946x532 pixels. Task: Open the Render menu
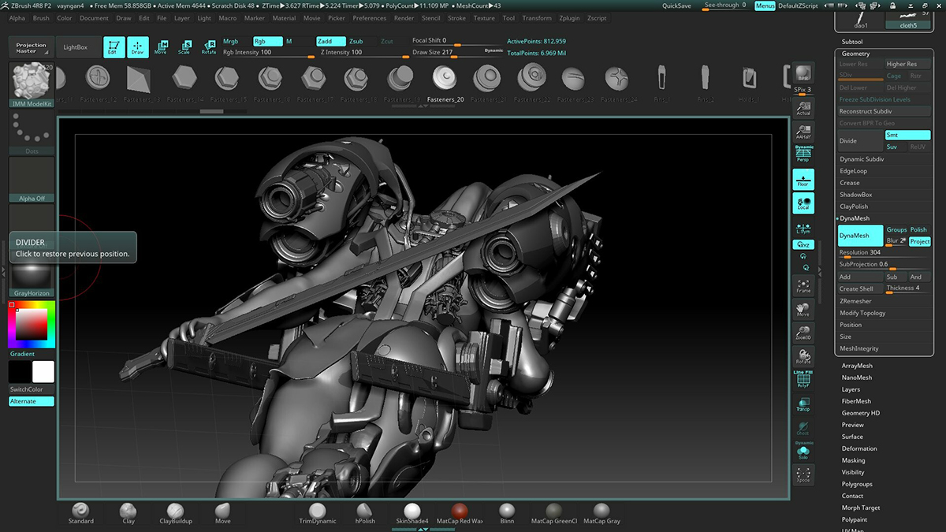[x=404, y=18]
